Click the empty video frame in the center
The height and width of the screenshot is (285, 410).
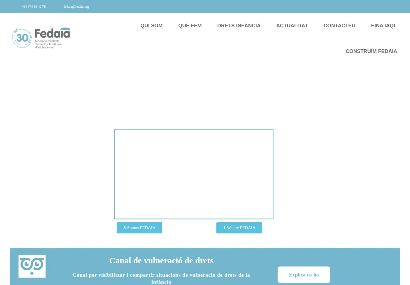[194, 174]
